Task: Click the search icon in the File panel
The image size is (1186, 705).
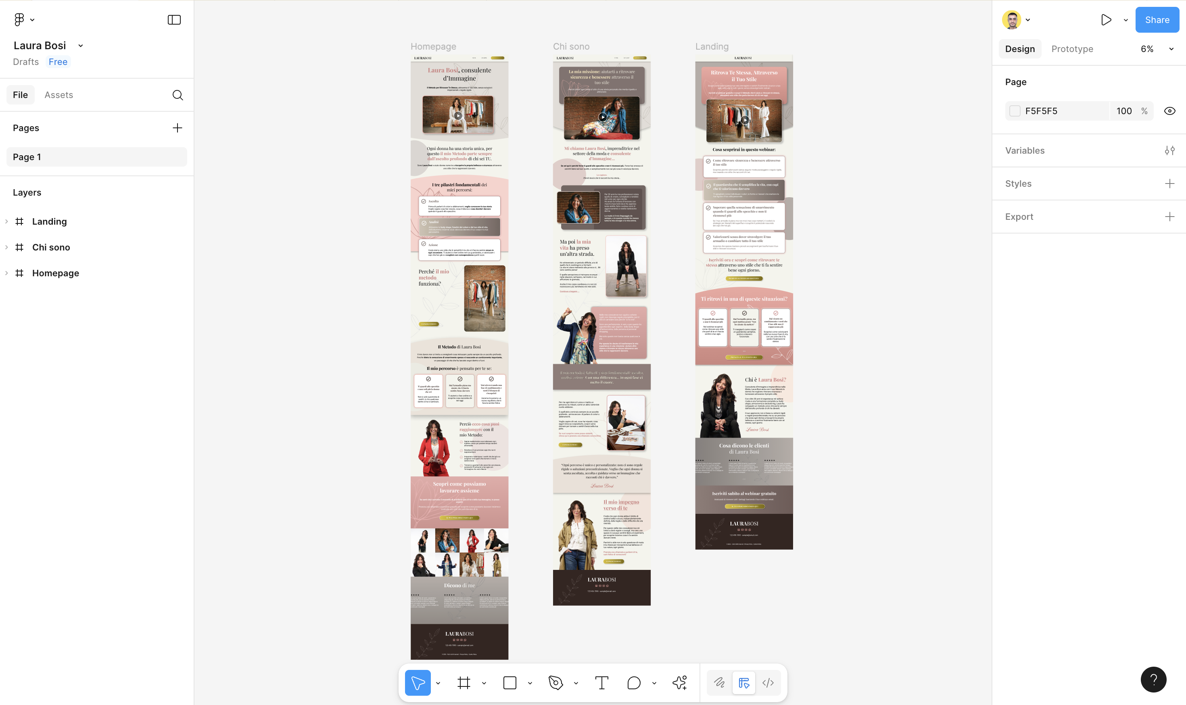Action: tap(177, 95)
